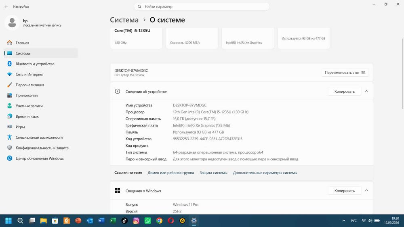Click the Специальные возможности accessibility icon
This screenshot has height=227, width=404.
tap(10, 137)
